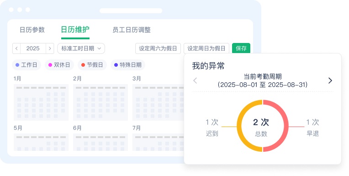This screenshot has height=176, width=349.
Task: Click 设定周日为假日 button
Action: pos(206,48)
